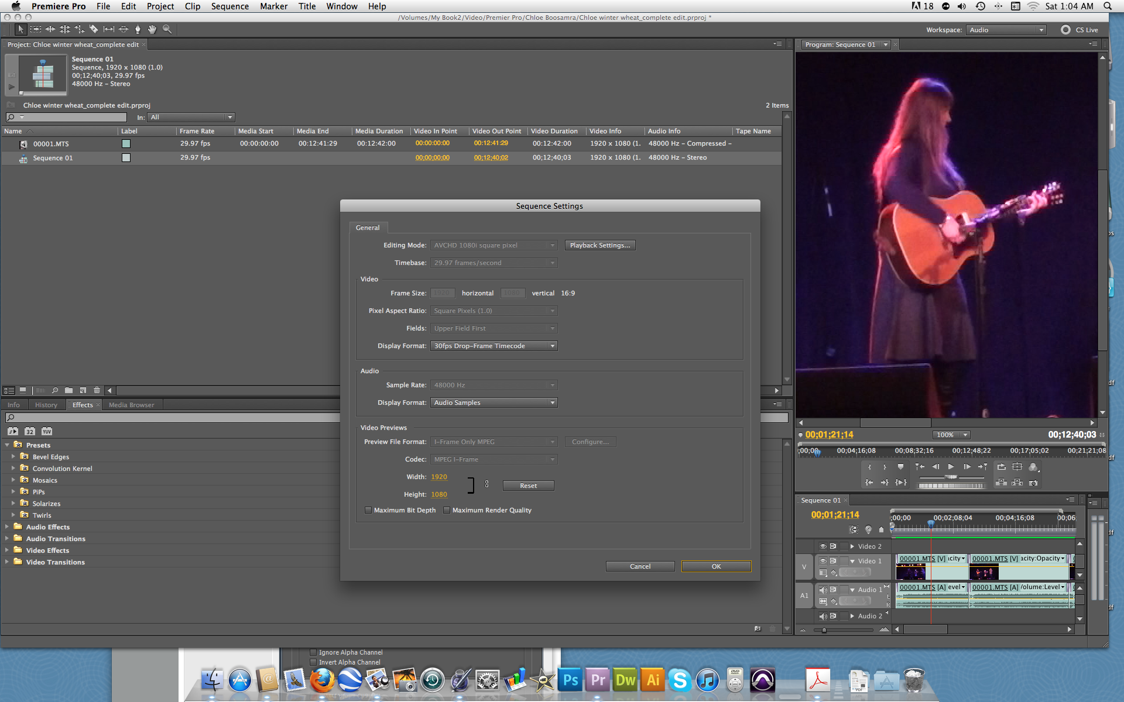Enable the Maximum Render Quality checkbox
The image size is (1124, 702).
click(x=447, y=510)
